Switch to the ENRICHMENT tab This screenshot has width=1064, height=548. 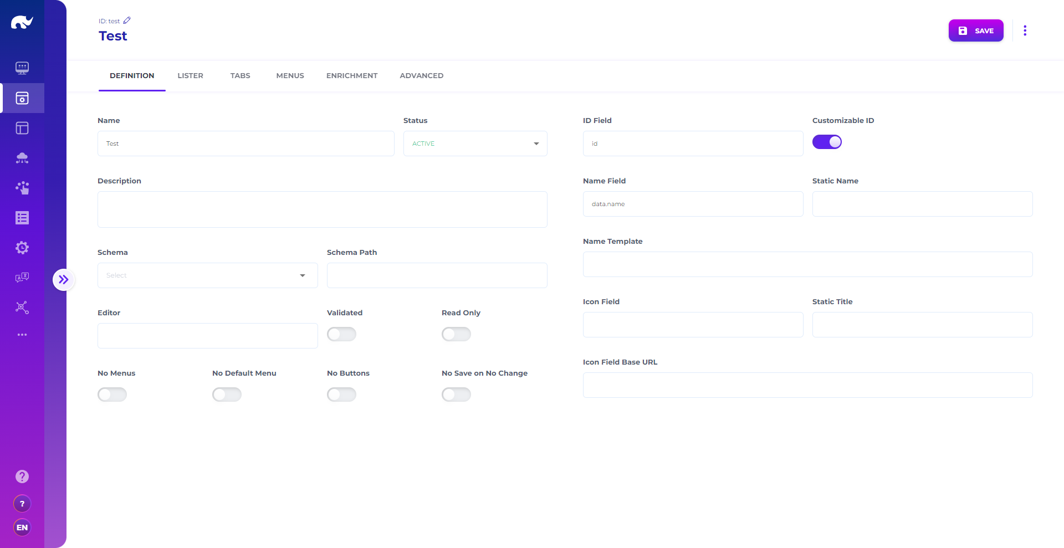tap(352, 76)
